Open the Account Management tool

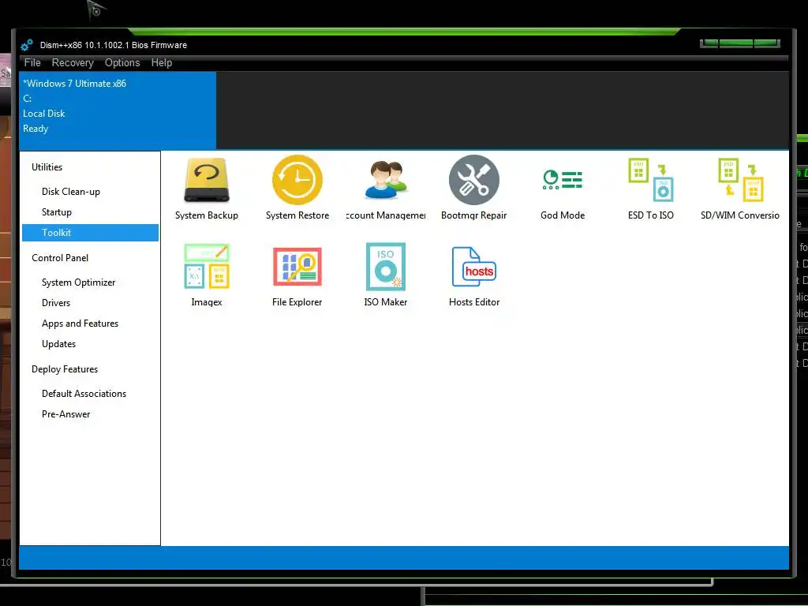tap(386, 189)
